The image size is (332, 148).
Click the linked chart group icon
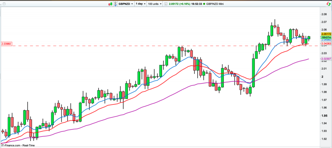coord(115,4)
